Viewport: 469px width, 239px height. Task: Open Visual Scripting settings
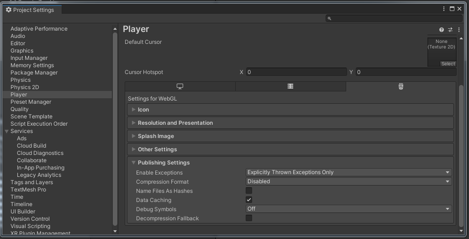(x=30, y=226)
